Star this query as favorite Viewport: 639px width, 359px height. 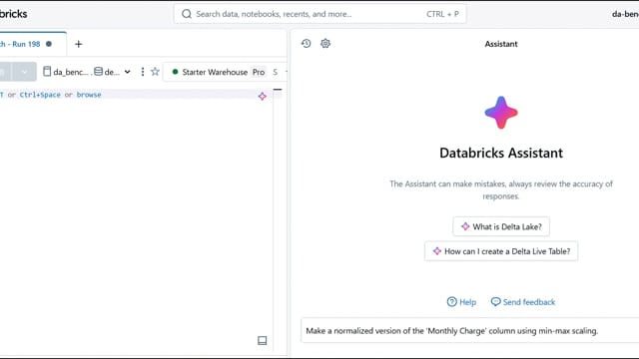coord(155,72)
